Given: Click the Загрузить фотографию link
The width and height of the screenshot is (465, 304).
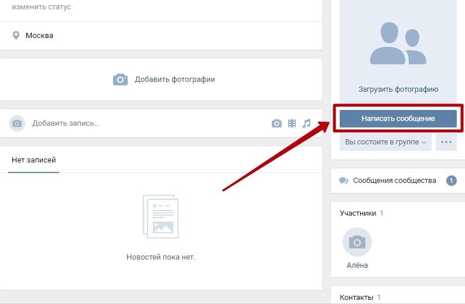Looking at the screenshot, I should click(398, 89).
